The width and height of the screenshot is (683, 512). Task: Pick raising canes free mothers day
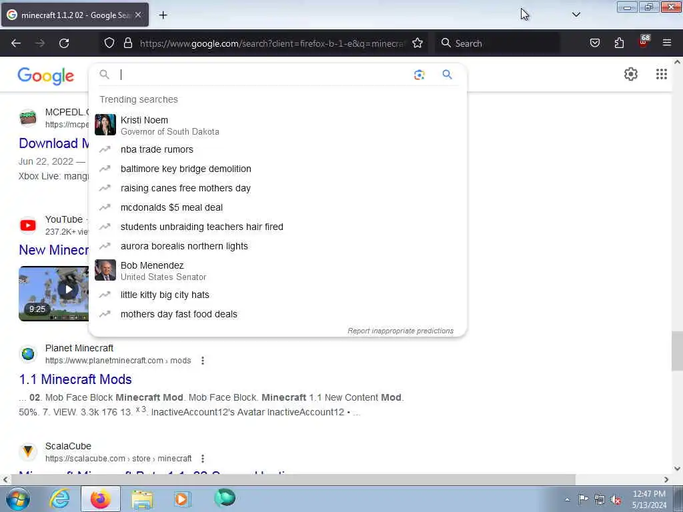(277, 188)
